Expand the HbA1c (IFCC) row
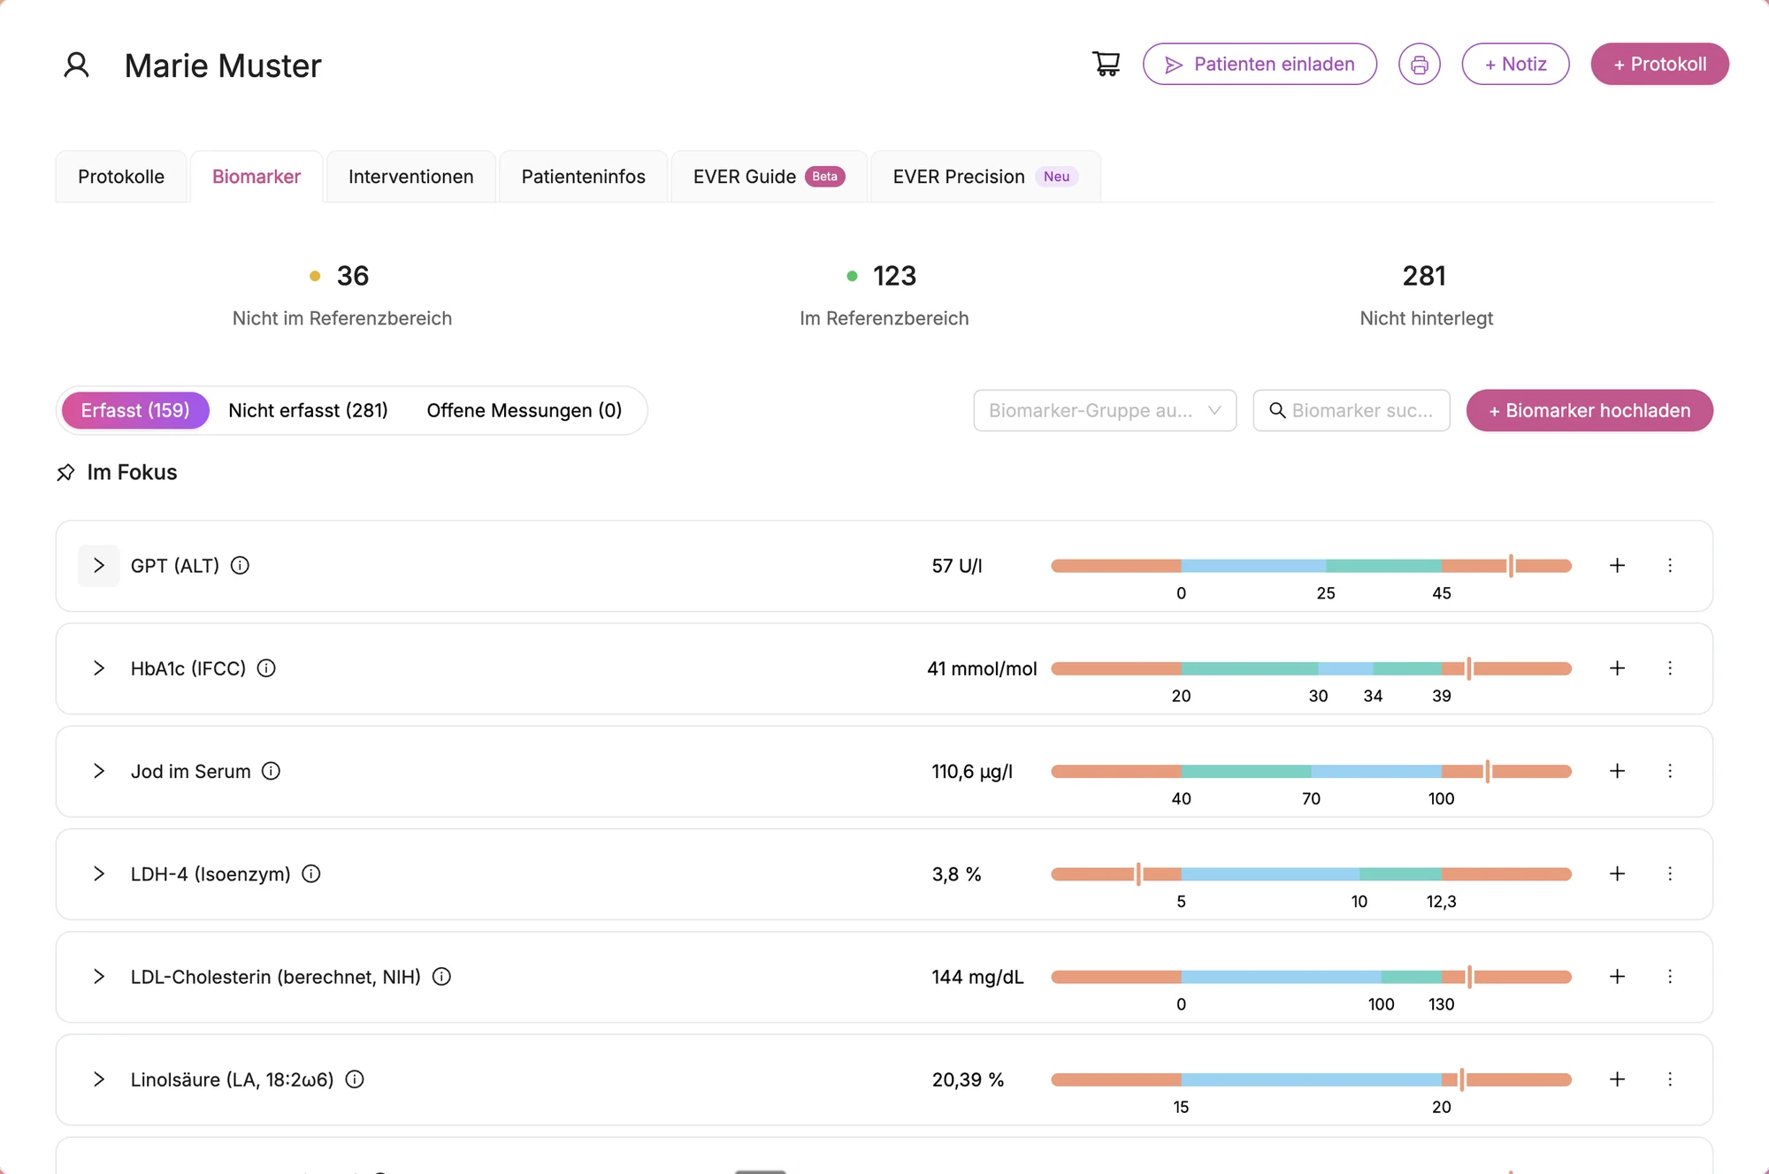The width and height of the screenshot is (1769, 1174). pos(99,668)
